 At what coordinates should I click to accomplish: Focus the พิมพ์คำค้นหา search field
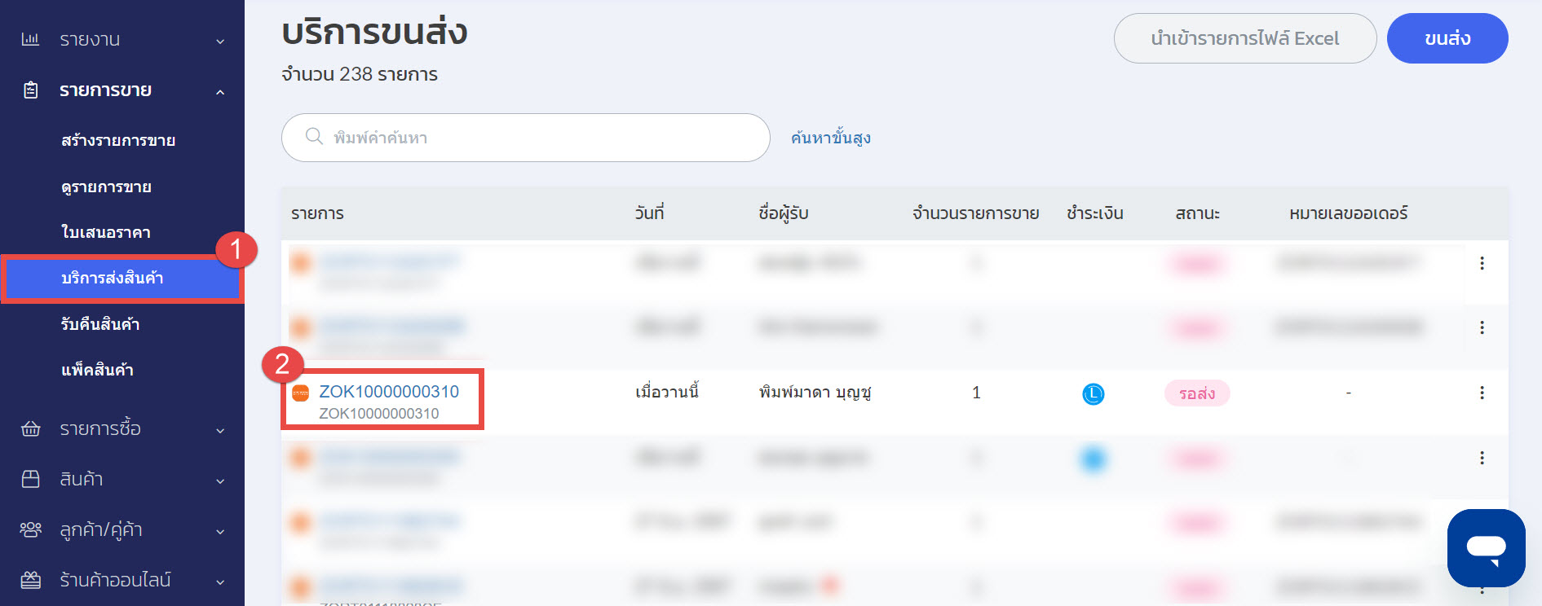[526, 138]
